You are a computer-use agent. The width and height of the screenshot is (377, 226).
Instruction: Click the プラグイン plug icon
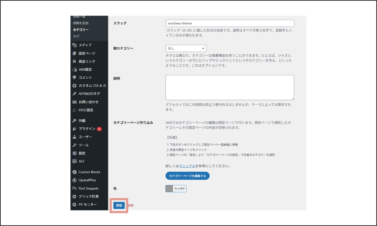[x=74, y=129]
